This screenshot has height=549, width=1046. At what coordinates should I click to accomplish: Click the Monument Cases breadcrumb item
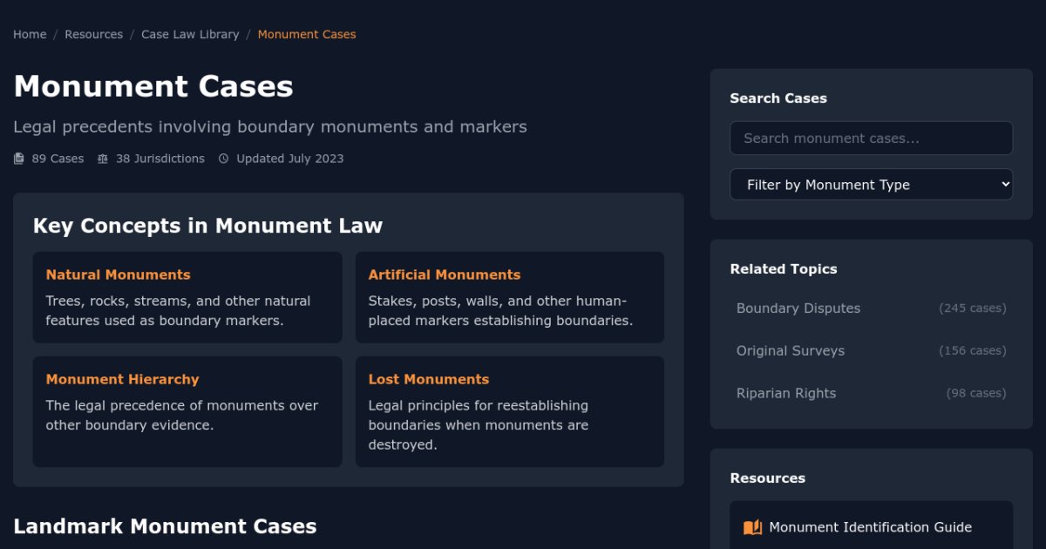[307, 35]
